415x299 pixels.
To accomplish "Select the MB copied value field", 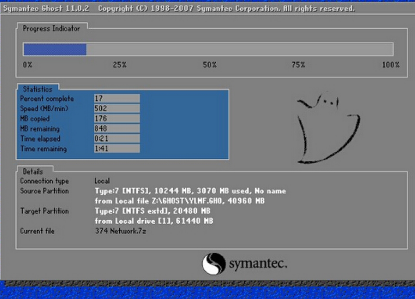I will click(x=117, y=118).
